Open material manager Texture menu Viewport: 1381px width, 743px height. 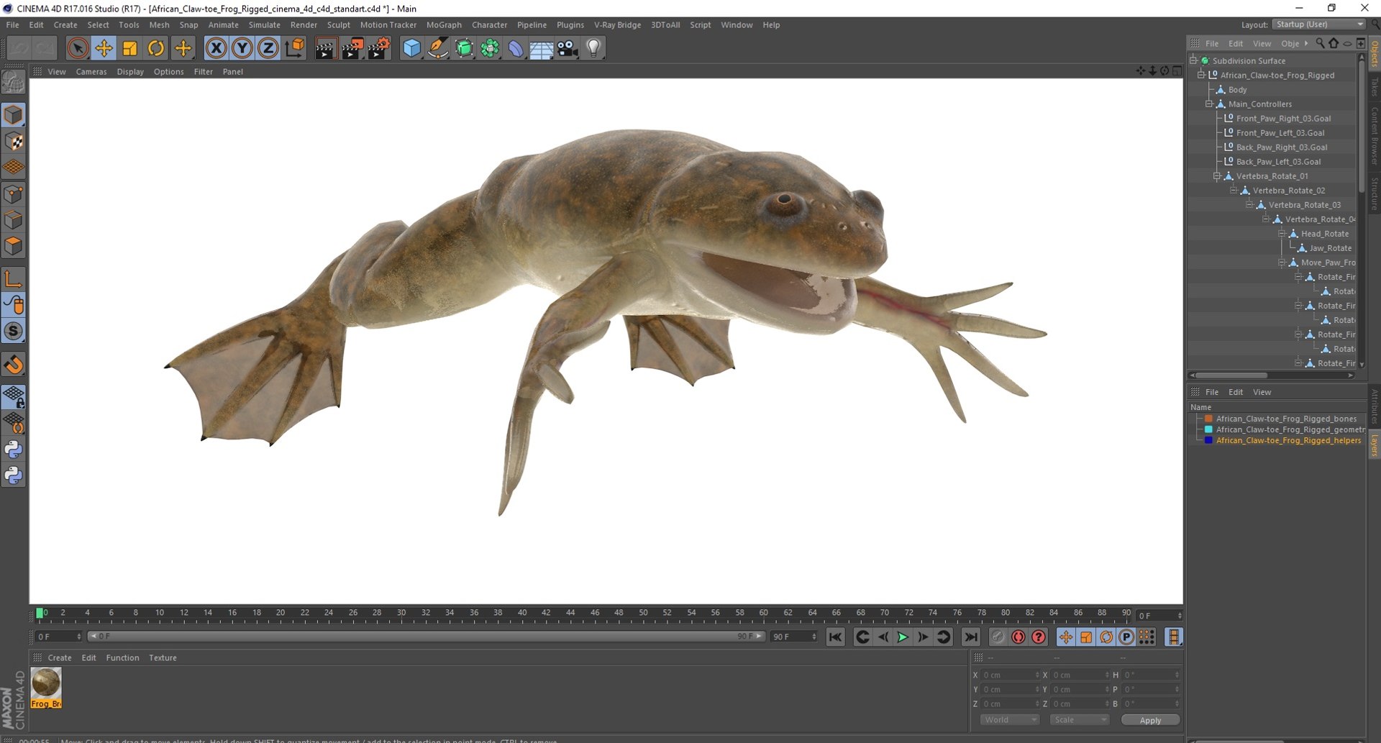click(x=163, y=657)
